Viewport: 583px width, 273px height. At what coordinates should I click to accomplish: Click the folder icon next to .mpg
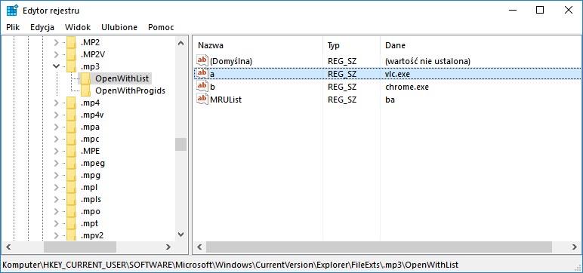click(x=72, y=175)
